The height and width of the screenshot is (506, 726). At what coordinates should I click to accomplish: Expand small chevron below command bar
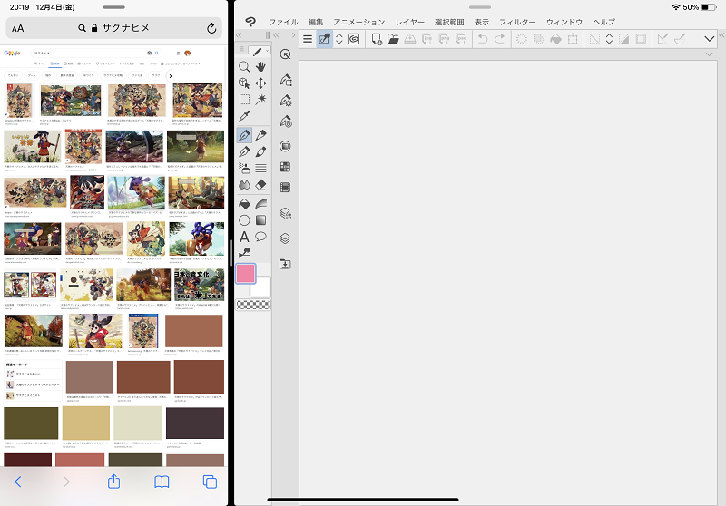709,54
